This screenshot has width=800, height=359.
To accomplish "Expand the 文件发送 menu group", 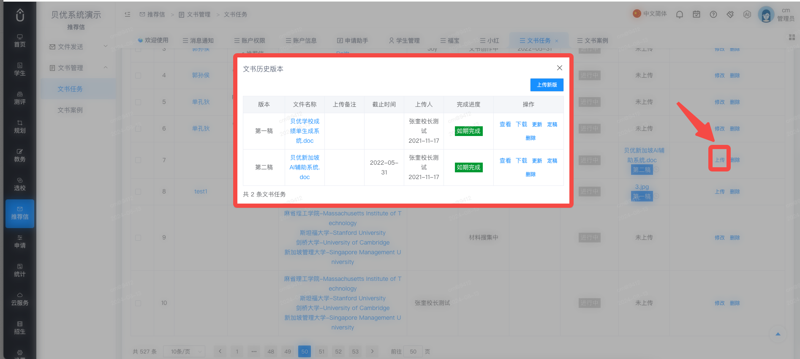I will (78, 46).
